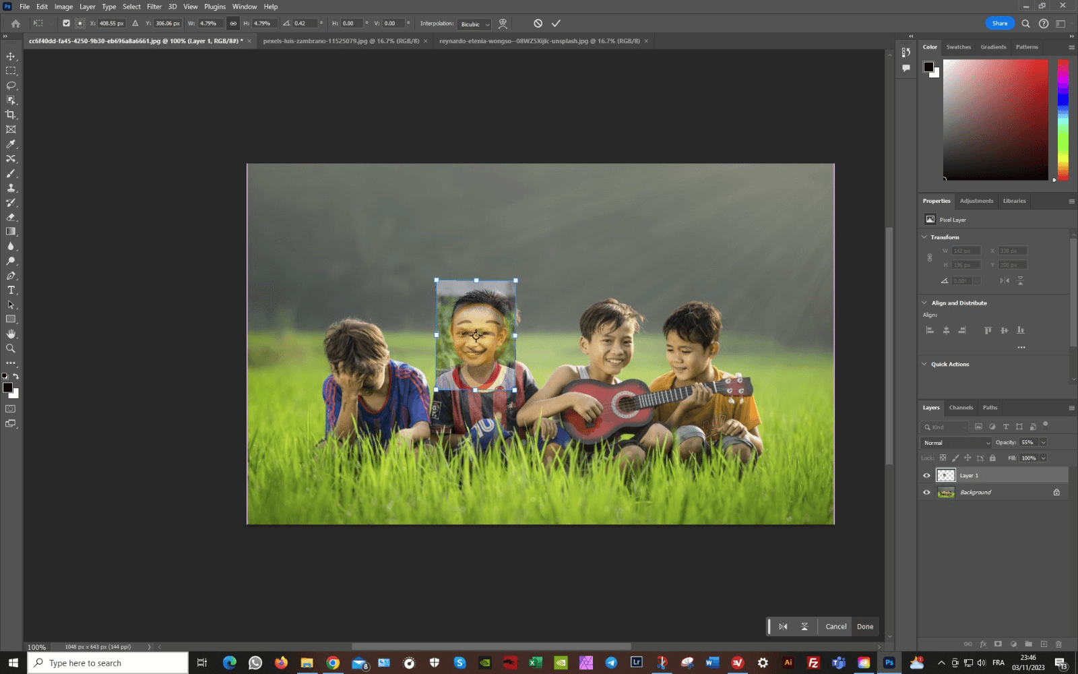Toggle the reference point checkbox
This screenshot has height=674, width=1078.
tap(66, 24)
